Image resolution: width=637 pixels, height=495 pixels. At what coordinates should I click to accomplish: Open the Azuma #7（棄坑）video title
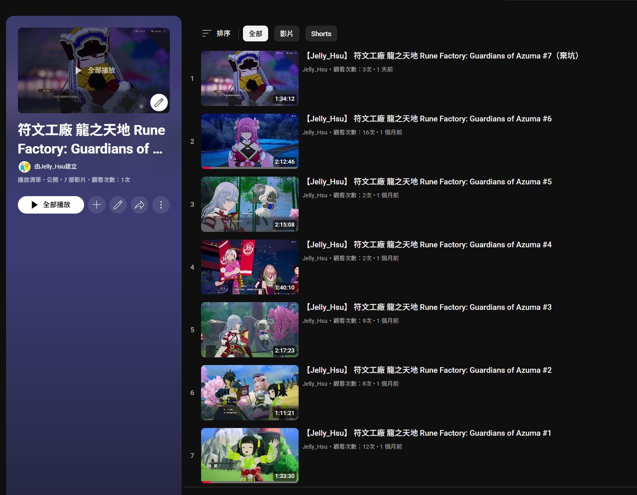pos(442,56)
